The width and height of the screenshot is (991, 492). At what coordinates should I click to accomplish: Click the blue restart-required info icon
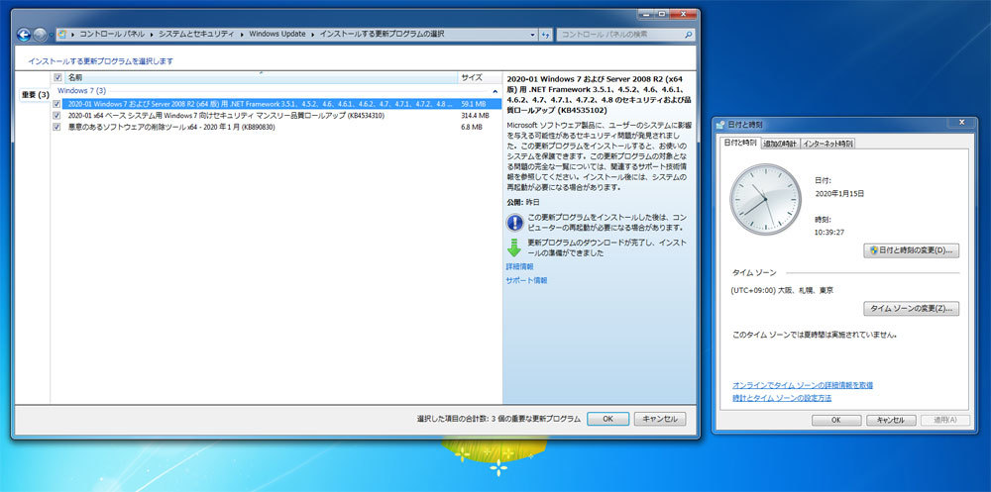click(x=514, y=223)
